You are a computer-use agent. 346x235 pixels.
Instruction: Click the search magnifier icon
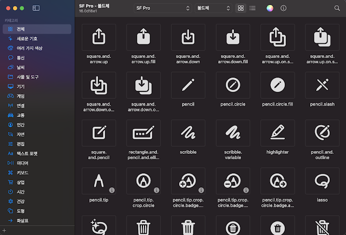pyautogui.click(x=337, y=8)
